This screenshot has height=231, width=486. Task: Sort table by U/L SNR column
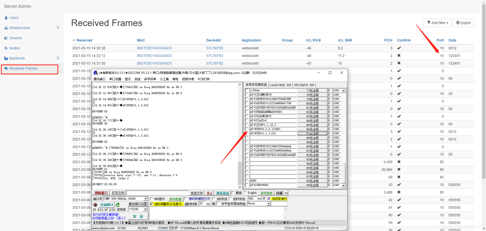345,40
